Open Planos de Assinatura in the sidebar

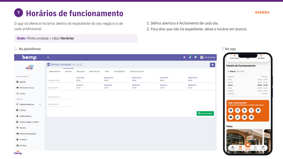click(28, 134)
